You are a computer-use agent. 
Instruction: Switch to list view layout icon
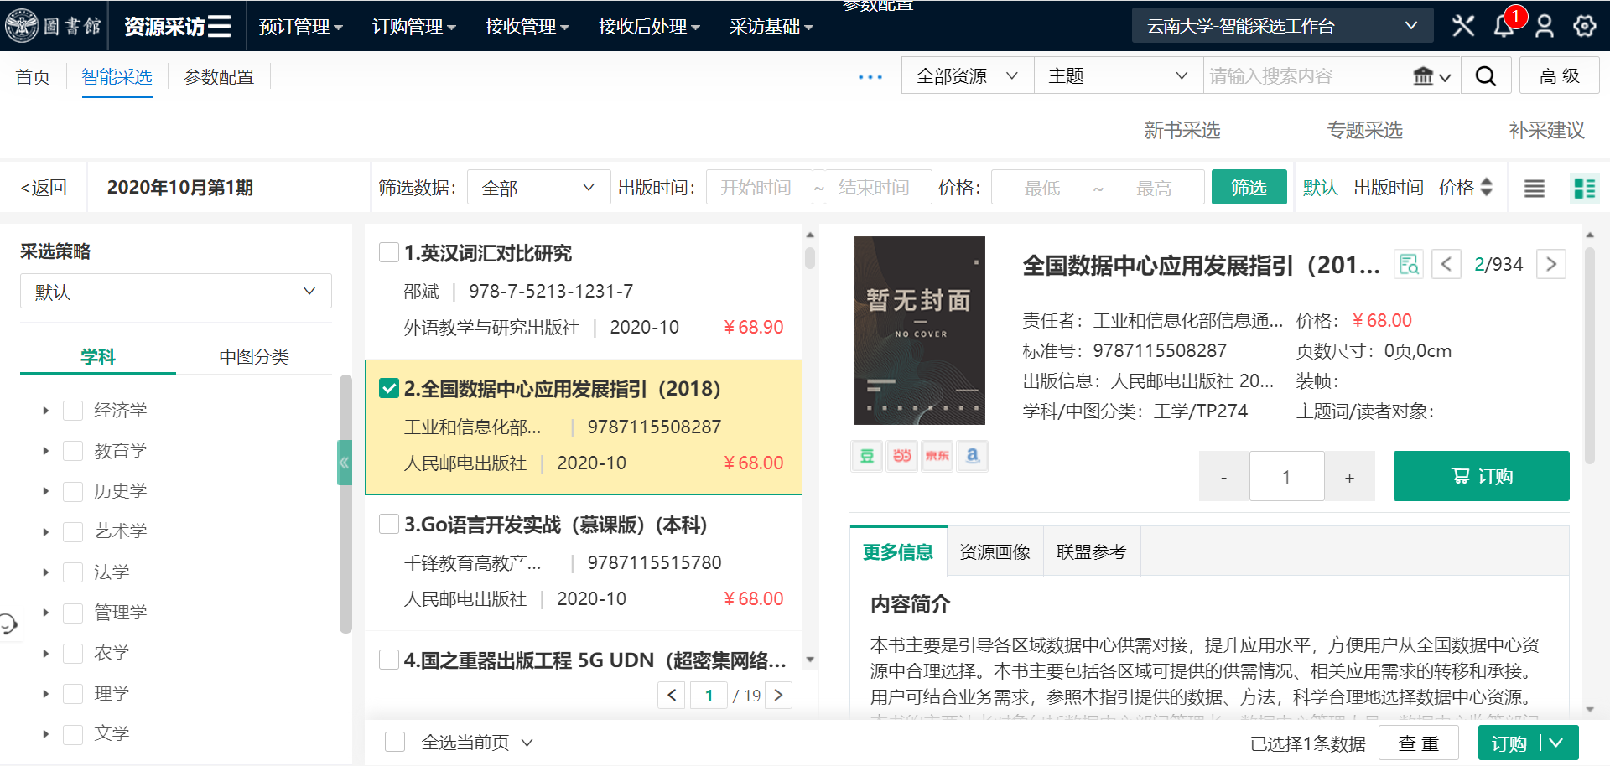(1534, 189)
